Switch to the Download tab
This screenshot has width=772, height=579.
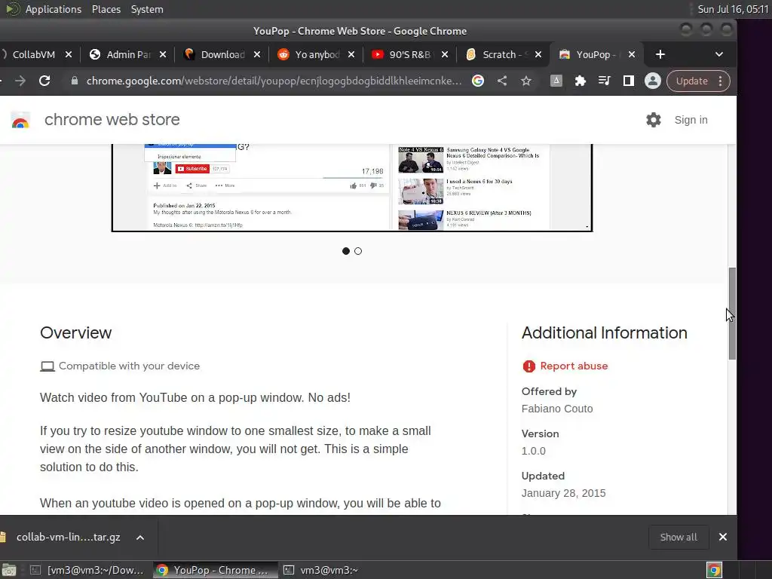pos(222,54)
